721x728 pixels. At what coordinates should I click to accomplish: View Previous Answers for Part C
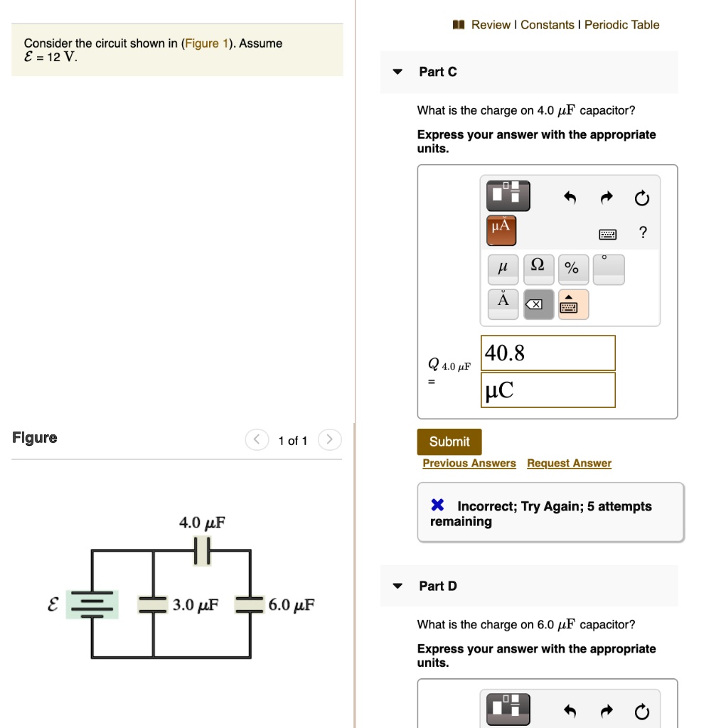click(x=469, y=463)
